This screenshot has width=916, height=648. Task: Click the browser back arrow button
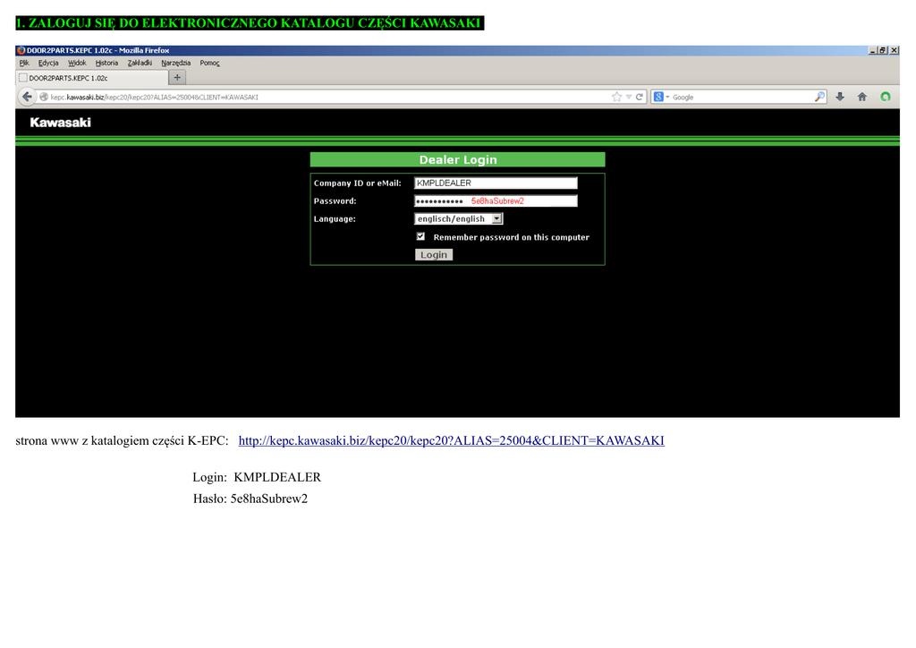pyautogui.click(x=27, y=97)
